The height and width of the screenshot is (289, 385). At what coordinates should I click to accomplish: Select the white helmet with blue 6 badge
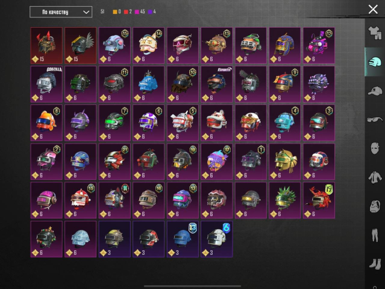click(217, 239)
